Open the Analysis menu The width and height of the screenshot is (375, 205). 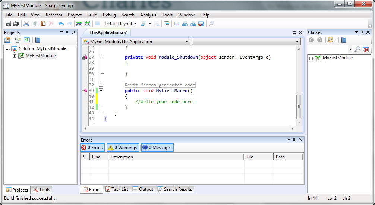[148, 15]
